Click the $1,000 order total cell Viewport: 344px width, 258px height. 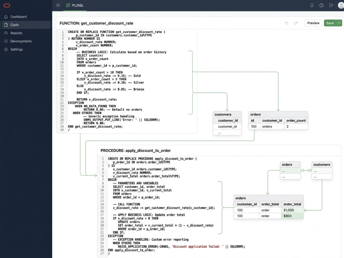click(x=292, y=210)
